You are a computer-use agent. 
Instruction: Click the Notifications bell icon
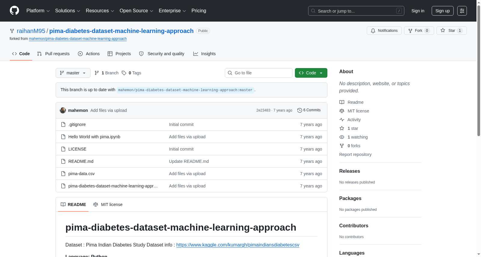[373, 31]
